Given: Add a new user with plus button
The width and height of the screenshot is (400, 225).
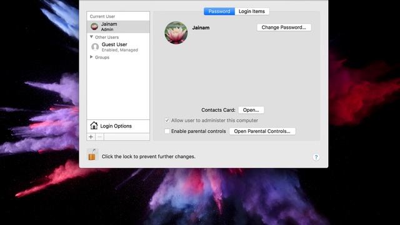Looking at the screenshot, I should [x=91, y=137].
